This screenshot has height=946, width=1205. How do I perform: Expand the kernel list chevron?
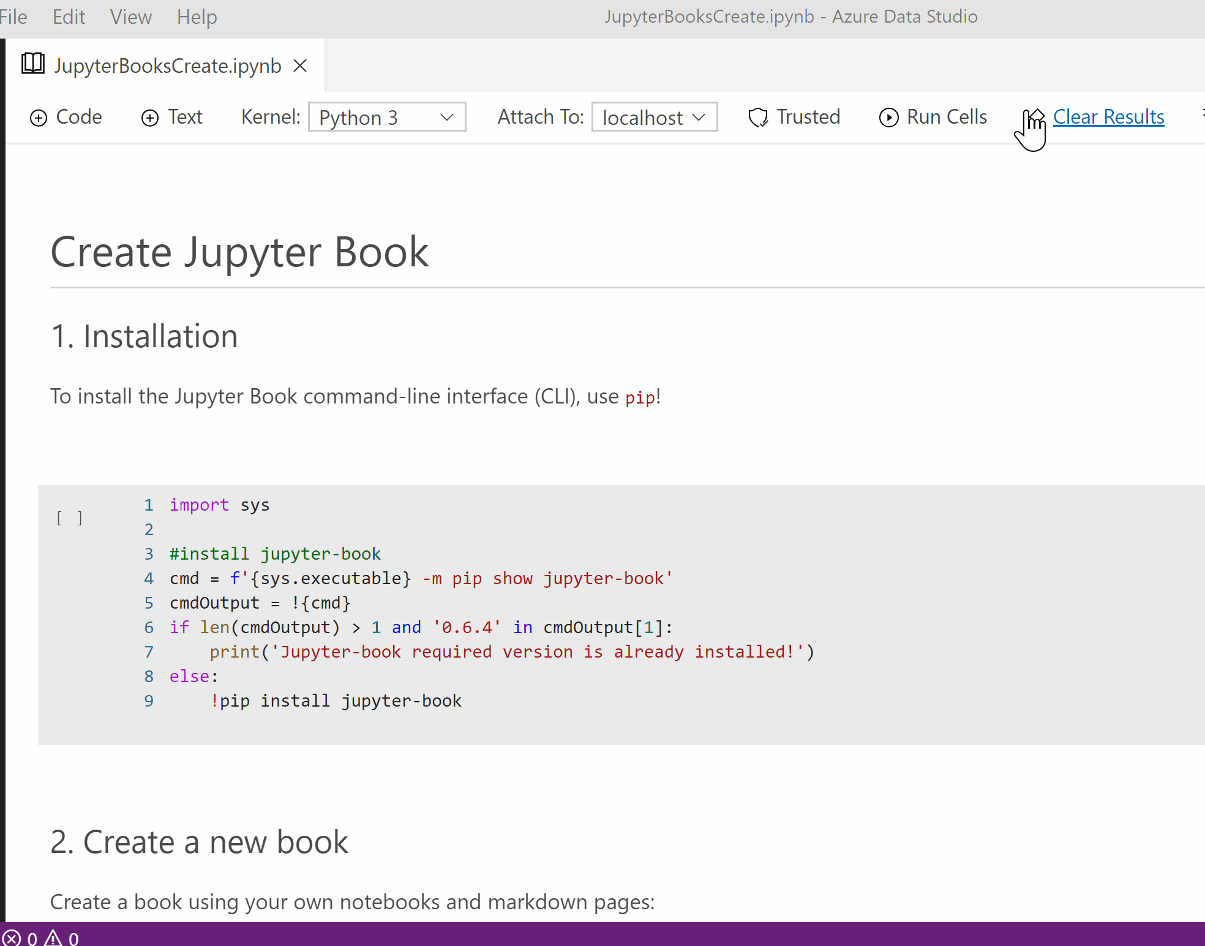pyautogui.click(x=446, y=117)
